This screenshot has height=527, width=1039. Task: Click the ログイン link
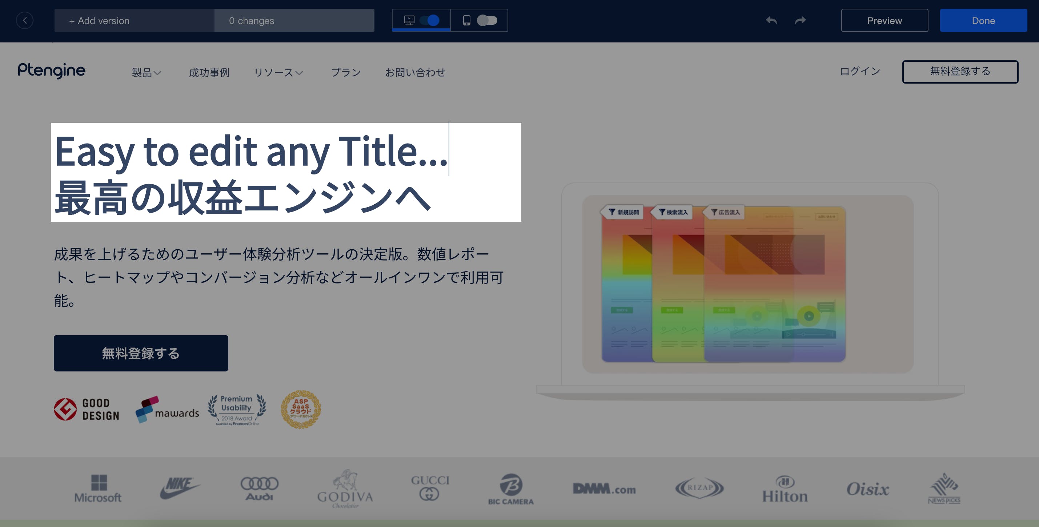click(859, 71)
